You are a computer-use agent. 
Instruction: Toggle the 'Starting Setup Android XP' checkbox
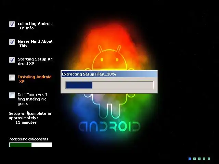(x=12, y=60)
